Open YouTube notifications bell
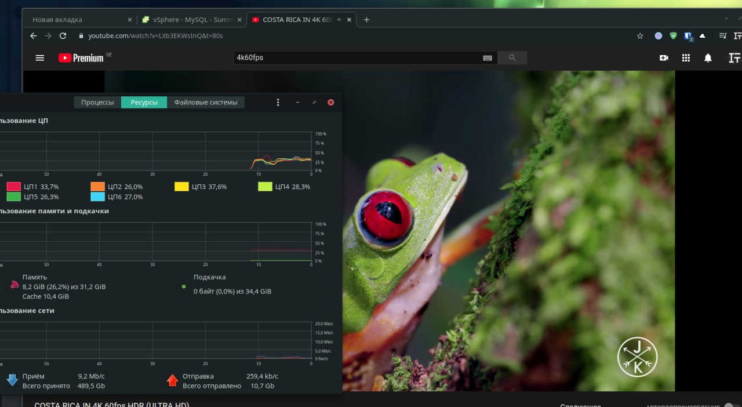 (708, 58)
